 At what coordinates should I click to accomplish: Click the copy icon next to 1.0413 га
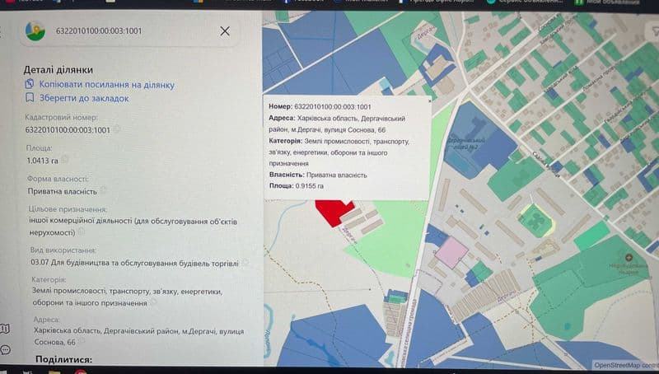pyautogui.click(x=65, y=160)
